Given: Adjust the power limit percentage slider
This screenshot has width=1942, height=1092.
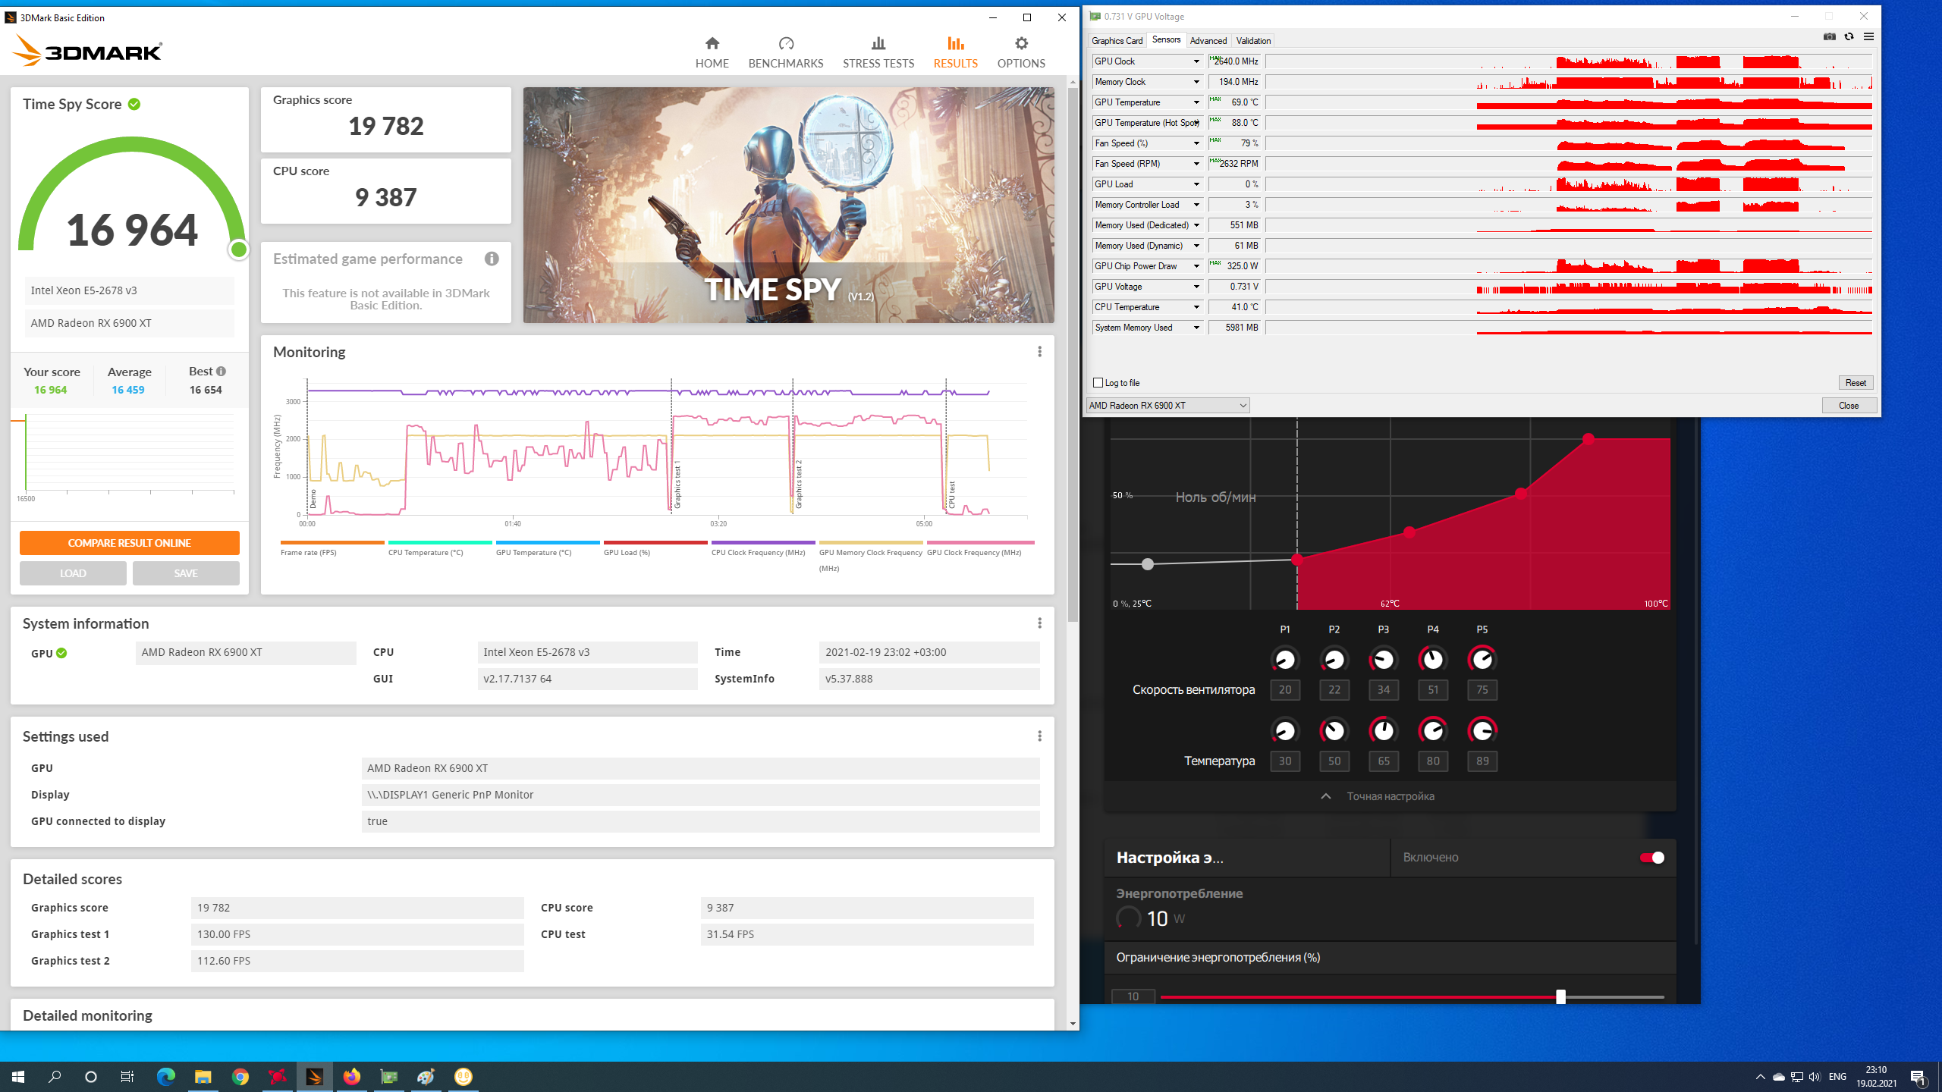Looking at the screenshot, I should pos(1560,996).
